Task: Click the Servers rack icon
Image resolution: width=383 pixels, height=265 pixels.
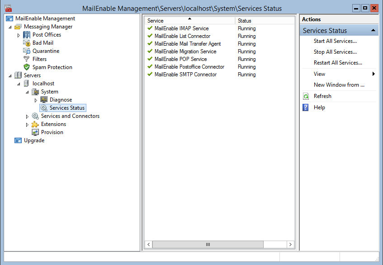Action: (x=18, y=75)
